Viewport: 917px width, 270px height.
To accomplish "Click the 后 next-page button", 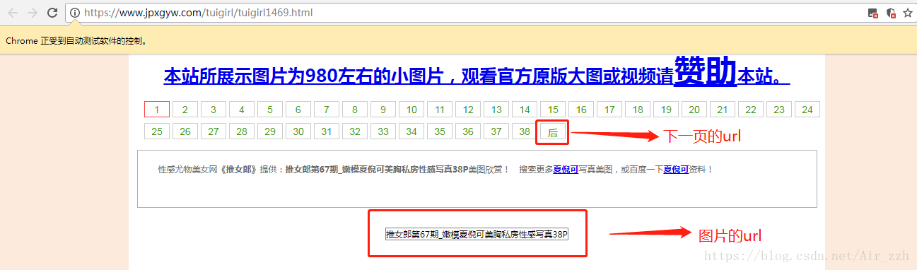I will tap(553, 132).
